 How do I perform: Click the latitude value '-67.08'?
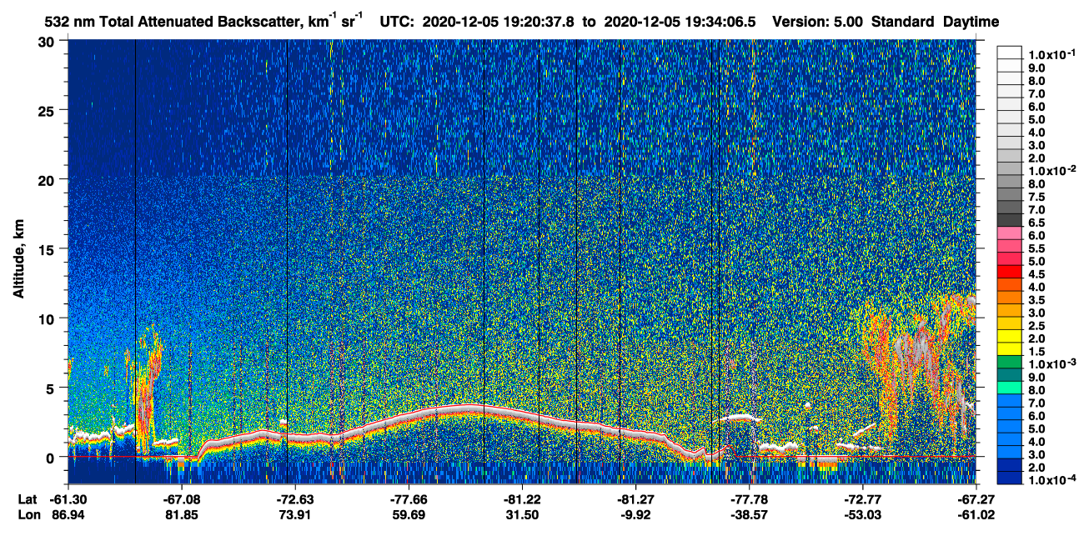[x=181, y=499]
